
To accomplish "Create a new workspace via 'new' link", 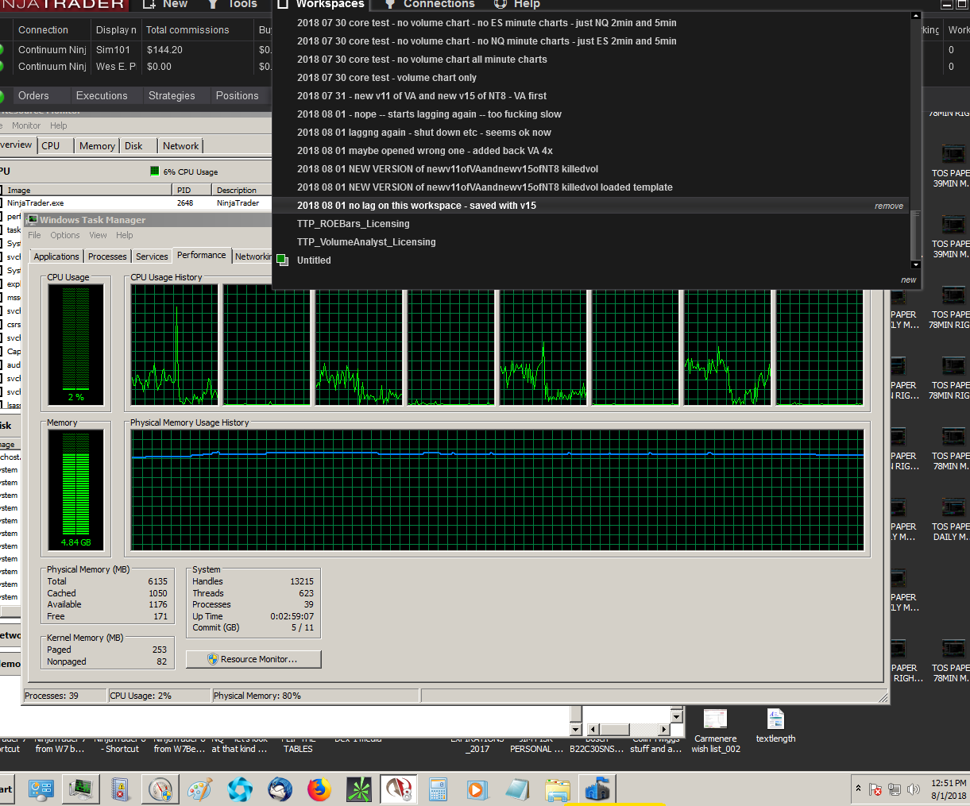I will coord(908,280).
